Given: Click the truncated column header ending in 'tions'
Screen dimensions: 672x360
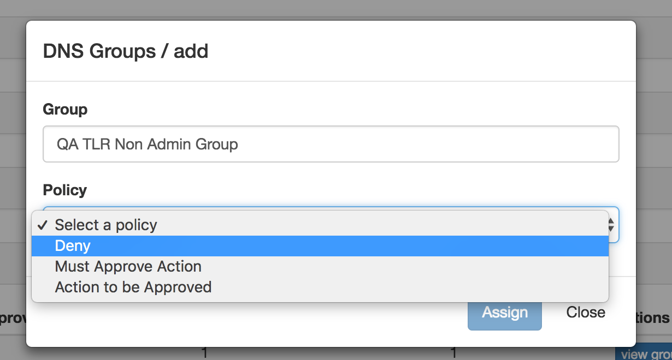Looking at the screenshot, I should pos(653,317).
